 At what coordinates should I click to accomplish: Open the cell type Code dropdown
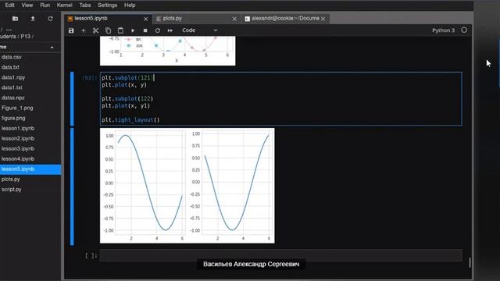(x=200, y=30)
